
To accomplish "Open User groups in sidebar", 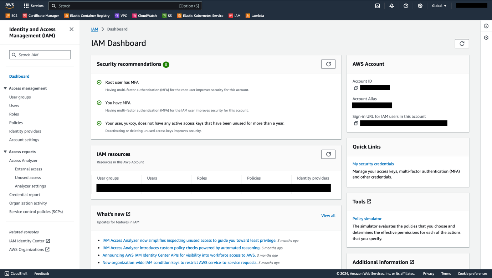I will click(20, 97).
